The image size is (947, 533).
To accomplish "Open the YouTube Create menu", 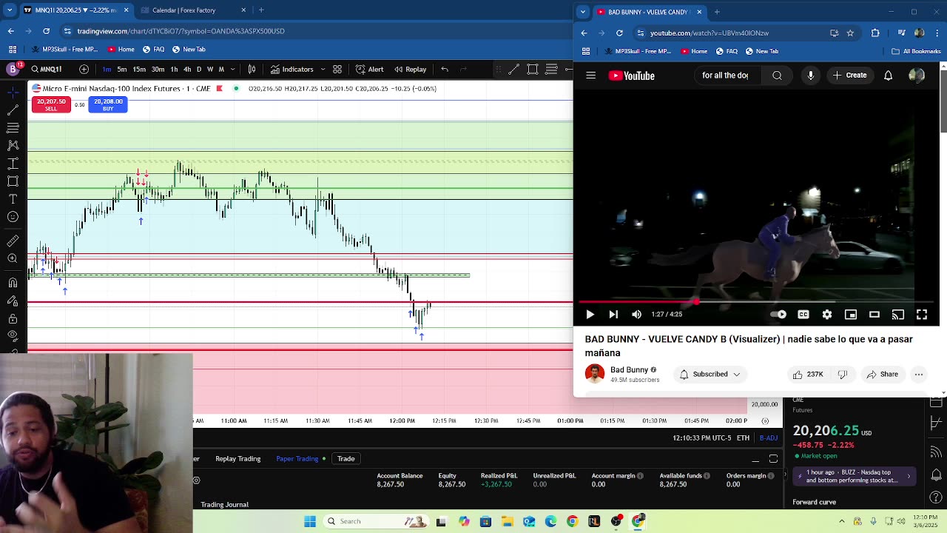I will [x=849, y=76].
